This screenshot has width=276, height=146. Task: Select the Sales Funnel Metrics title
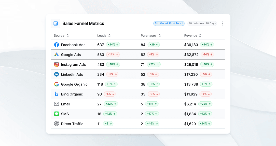coord(83,24)
